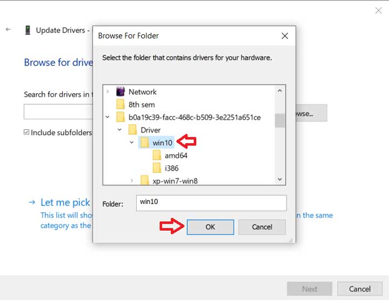Click the Network icon in folder tree
Viewport: 389px width, 300px height.
121,91
